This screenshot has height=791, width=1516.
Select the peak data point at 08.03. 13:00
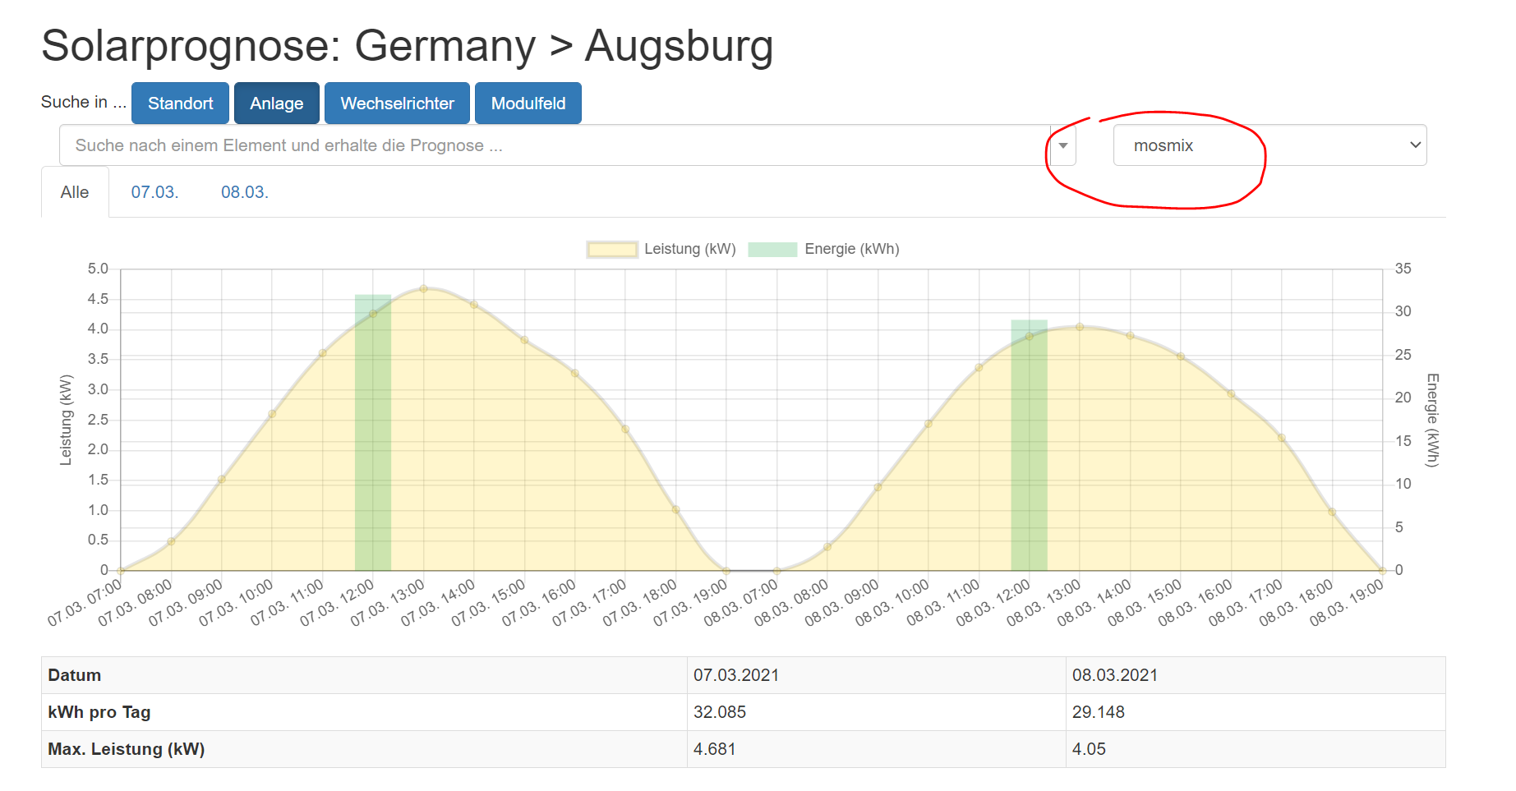1080,327
